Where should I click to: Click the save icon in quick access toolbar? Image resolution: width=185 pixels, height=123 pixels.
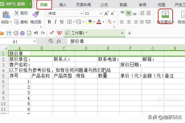9,33
